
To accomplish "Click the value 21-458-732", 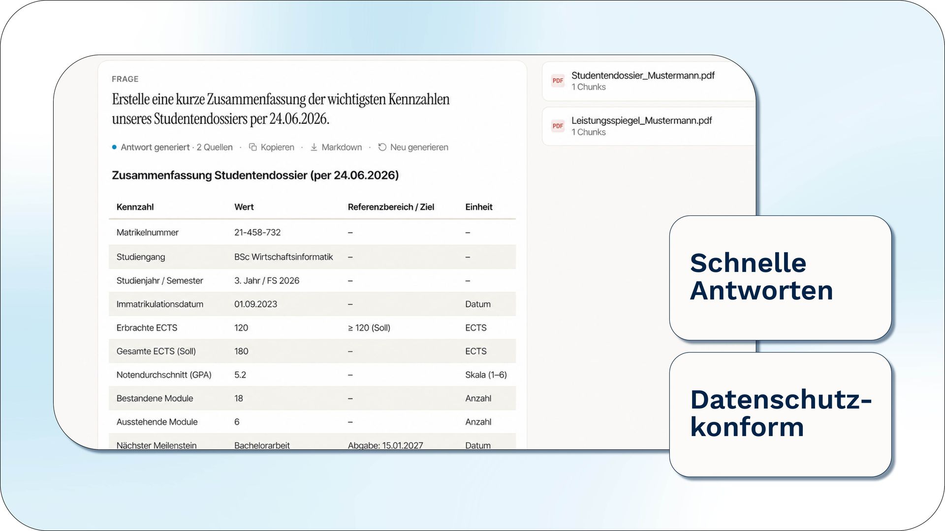I will point(257,233).
